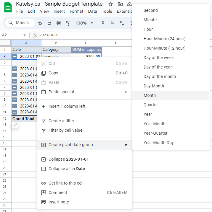Click the redo arrow in toolbar

click(x=49, y=23)
